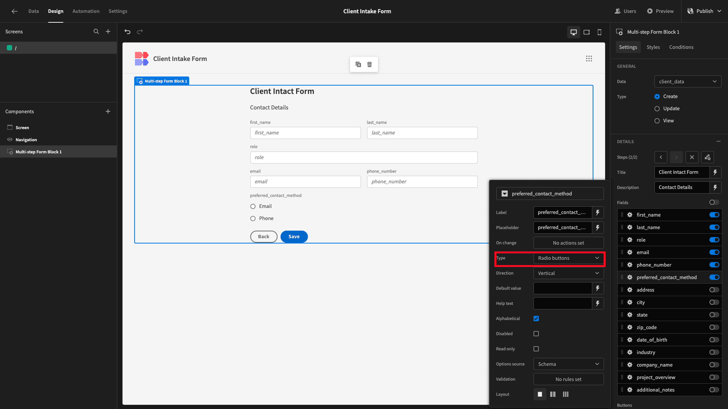Viewport: 728px width, 409px height.
Task: Switch to desktop preview icon
Action: [574, 32]
